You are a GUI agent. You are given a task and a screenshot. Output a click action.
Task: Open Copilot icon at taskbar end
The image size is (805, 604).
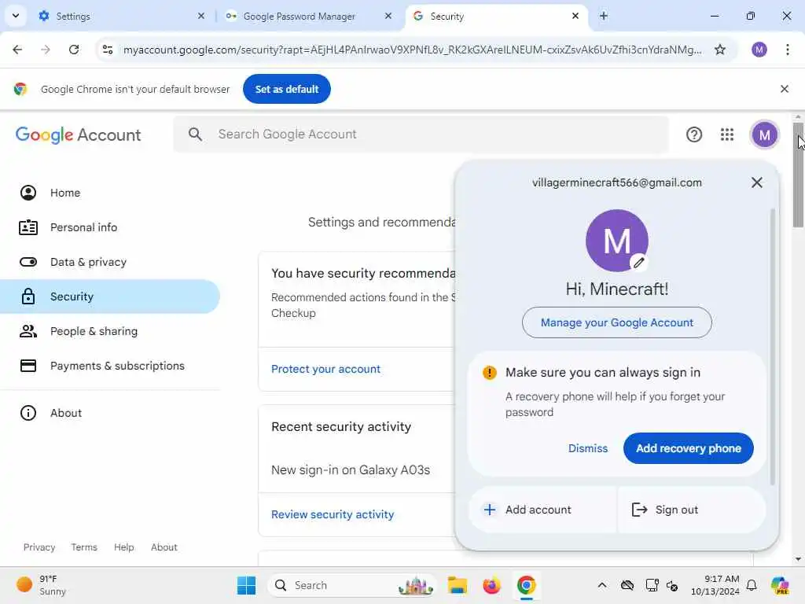click(x=780, y=585)
